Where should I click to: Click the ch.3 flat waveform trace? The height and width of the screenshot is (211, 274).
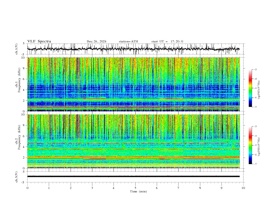134,177
